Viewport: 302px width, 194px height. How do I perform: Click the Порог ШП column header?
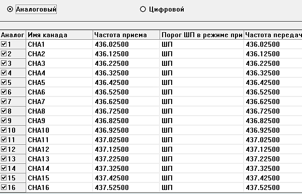coord(202,35)
